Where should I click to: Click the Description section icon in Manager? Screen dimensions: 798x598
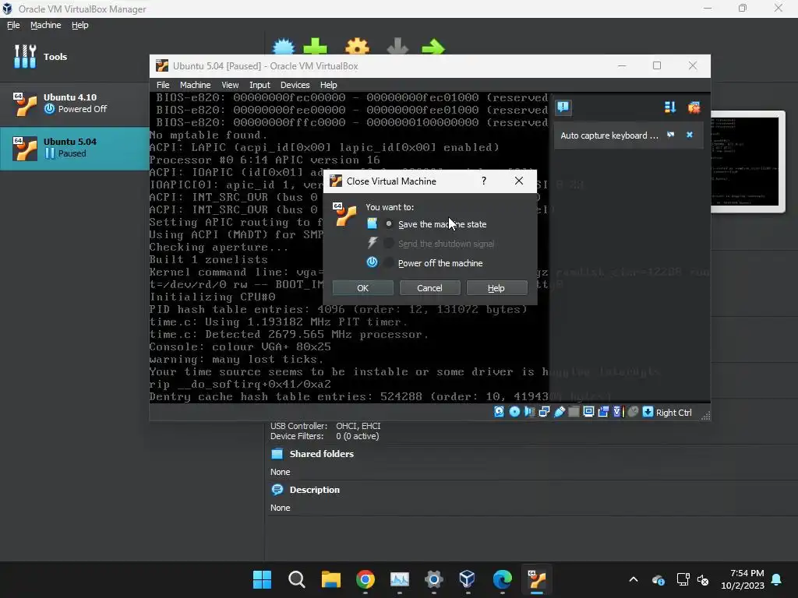[x=277, y=490]
